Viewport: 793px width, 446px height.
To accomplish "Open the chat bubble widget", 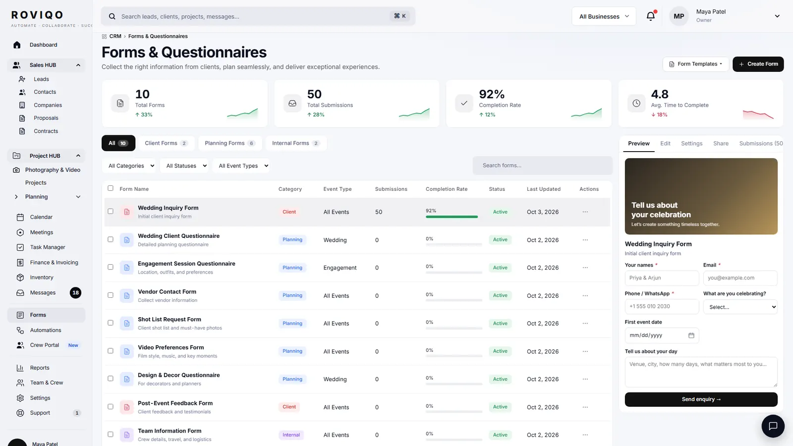I will point(773,426).
